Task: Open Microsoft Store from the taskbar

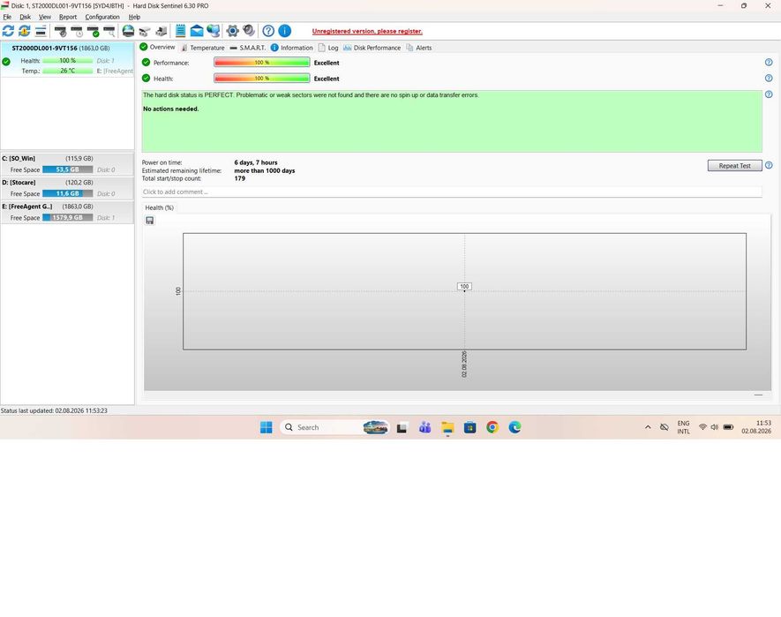Action: (469, 427)
